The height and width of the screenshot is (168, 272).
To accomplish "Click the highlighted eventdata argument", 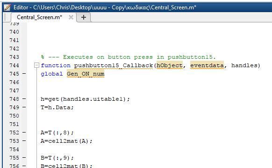I will 207,65.
